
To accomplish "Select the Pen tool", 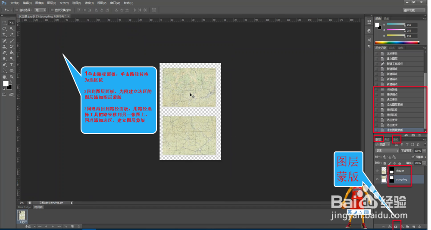I will pos(4,64).
